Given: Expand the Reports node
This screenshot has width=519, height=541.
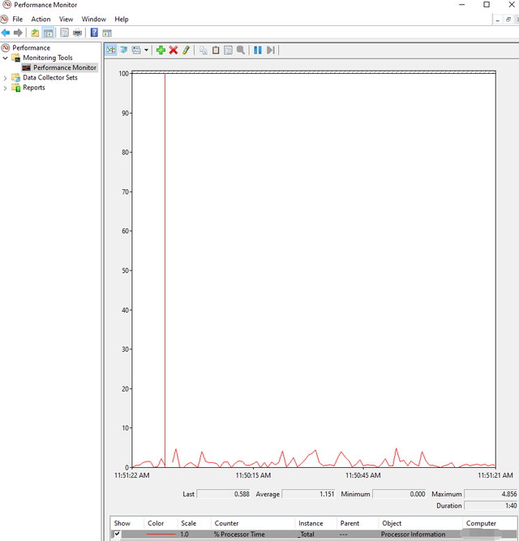Looking at the screenshot, I should 5,88.
